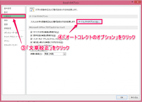Click the help question mark icon

[x=132, y=2]
